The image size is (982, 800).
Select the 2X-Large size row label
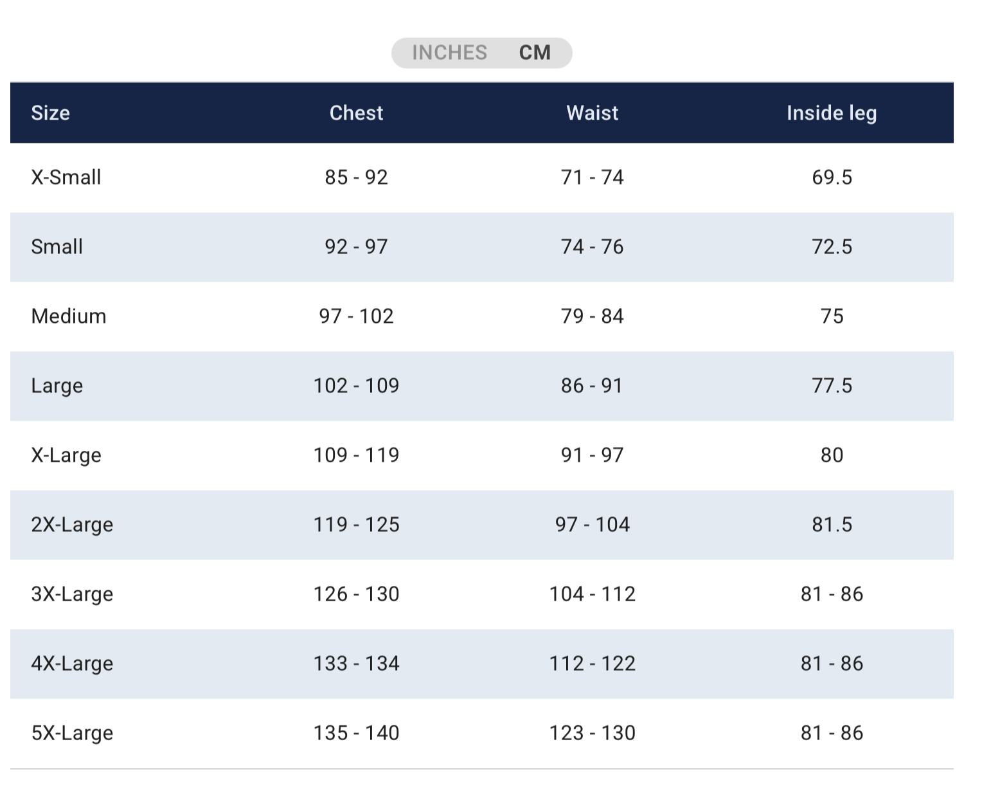(72, 525)
